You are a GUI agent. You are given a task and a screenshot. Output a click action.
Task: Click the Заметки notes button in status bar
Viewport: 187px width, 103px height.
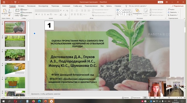[x=125, y=98]
